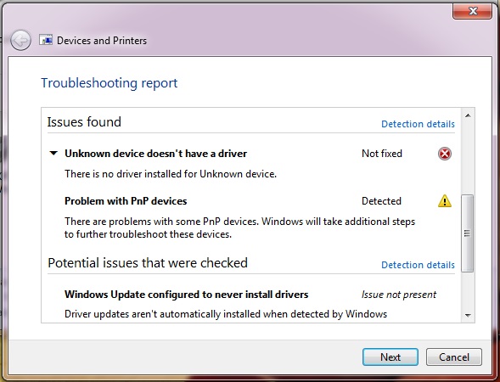Click the Back arrow button
The width and height of the screenshot is (500, 382).
point(20,41)
